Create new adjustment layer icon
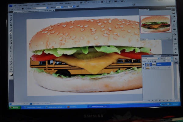Screen dimensions: 183x122 tap(160, 100)
